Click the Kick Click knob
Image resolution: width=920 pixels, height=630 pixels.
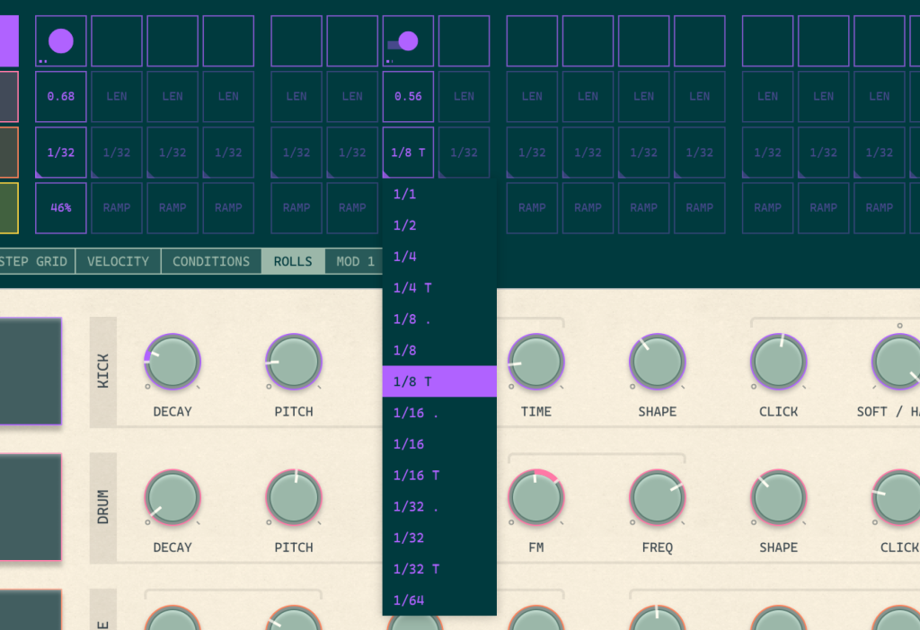coord(778,362)
